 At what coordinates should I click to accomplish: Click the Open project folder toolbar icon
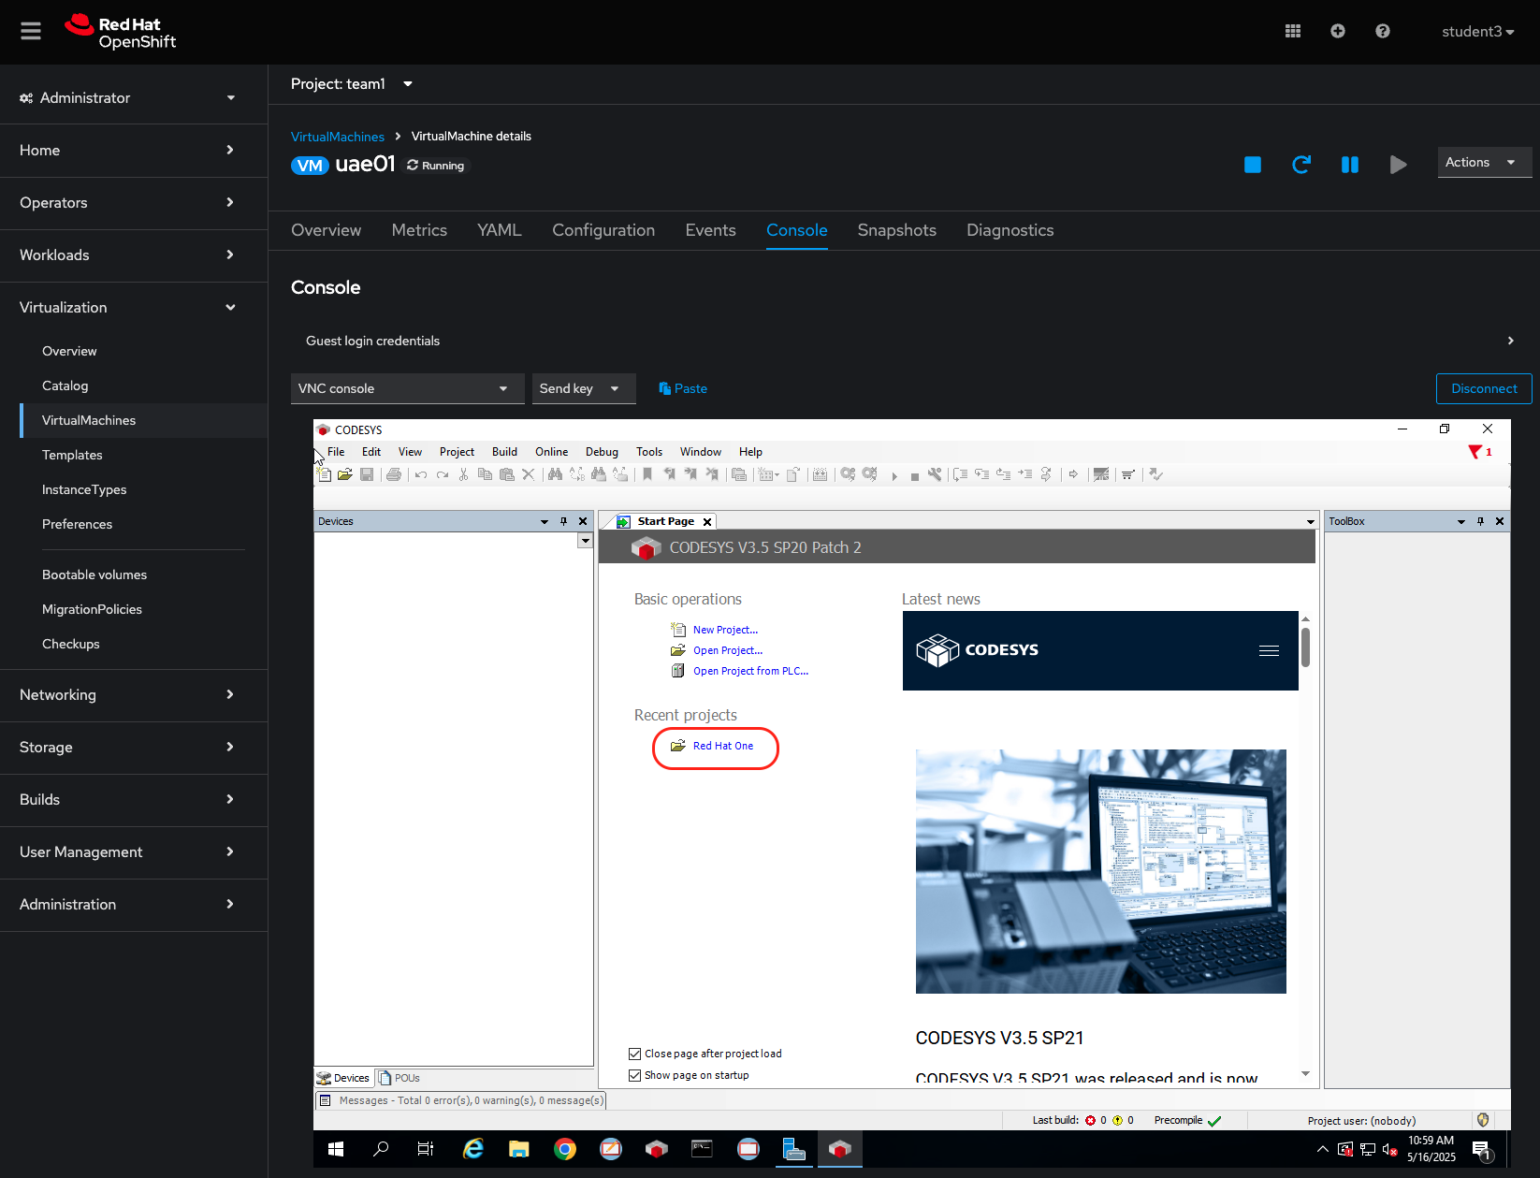(345, 474)
